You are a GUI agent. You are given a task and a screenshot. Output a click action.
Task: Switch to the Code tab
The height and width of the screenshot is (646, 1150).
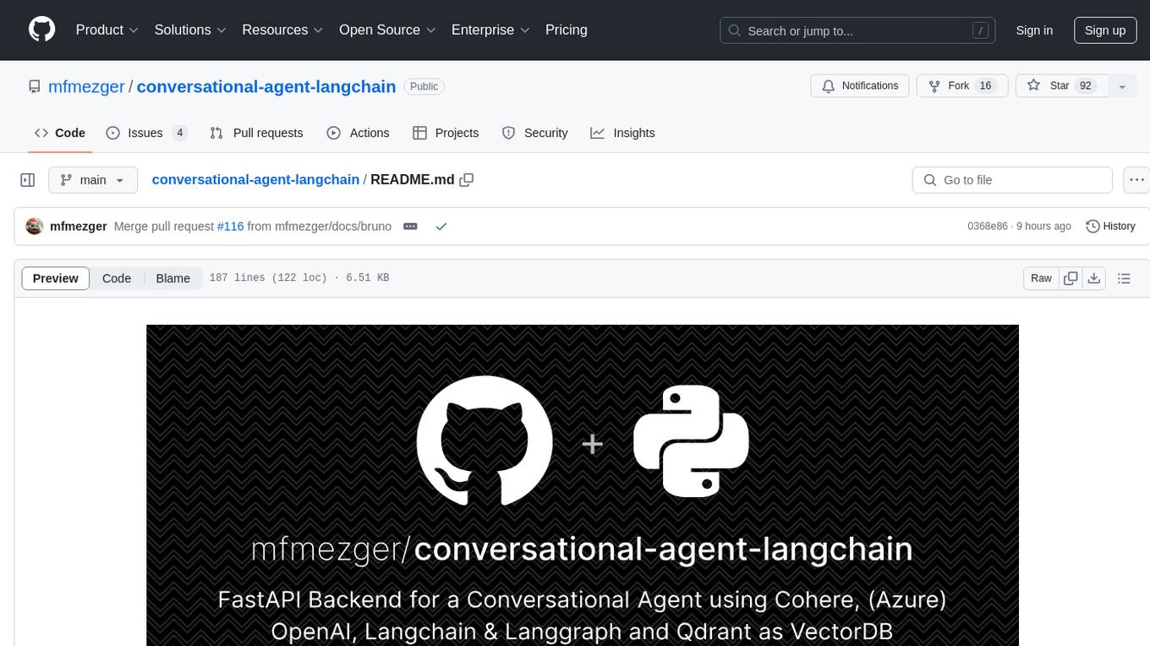[60, 133]
